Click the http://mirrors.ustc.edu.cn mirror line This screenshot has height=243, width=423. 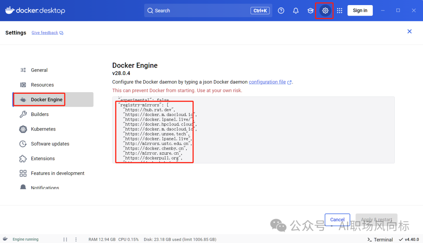click(x=157, y=144)
